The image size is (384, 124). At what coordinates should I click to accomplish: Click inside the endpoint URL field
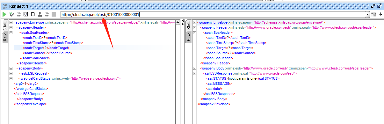213,14
